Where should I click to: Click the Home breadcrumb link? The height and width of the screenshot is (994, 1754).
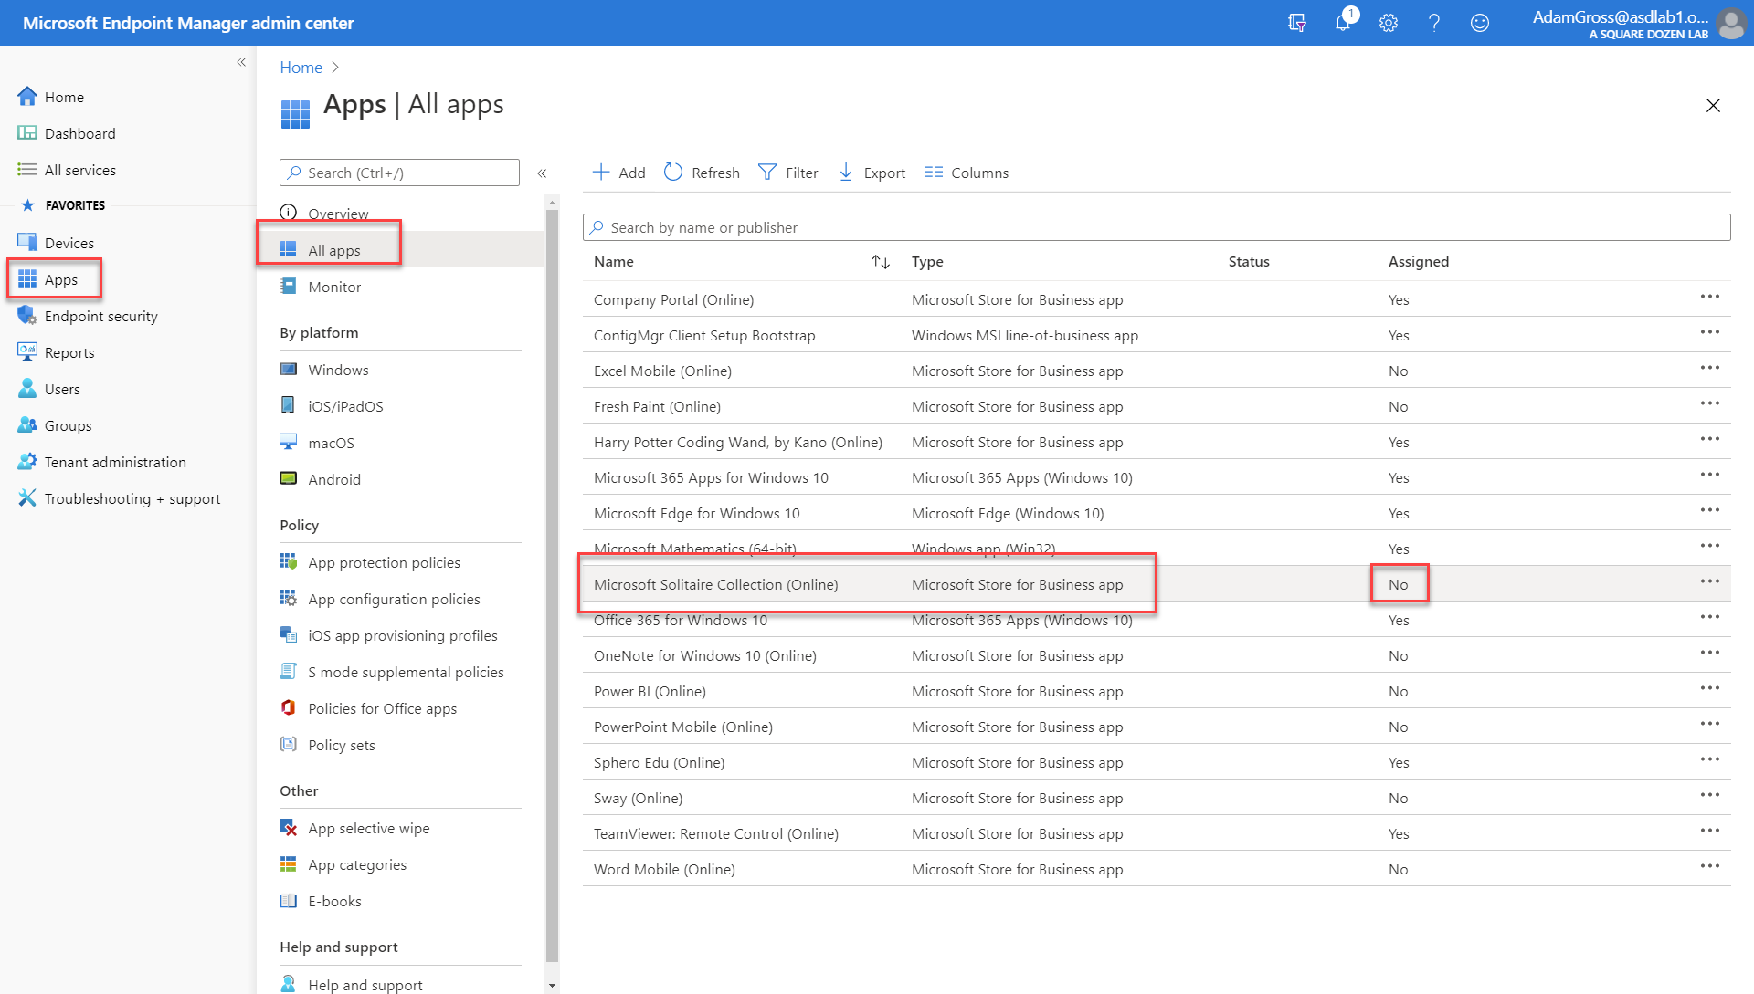[x=301, y=68]
